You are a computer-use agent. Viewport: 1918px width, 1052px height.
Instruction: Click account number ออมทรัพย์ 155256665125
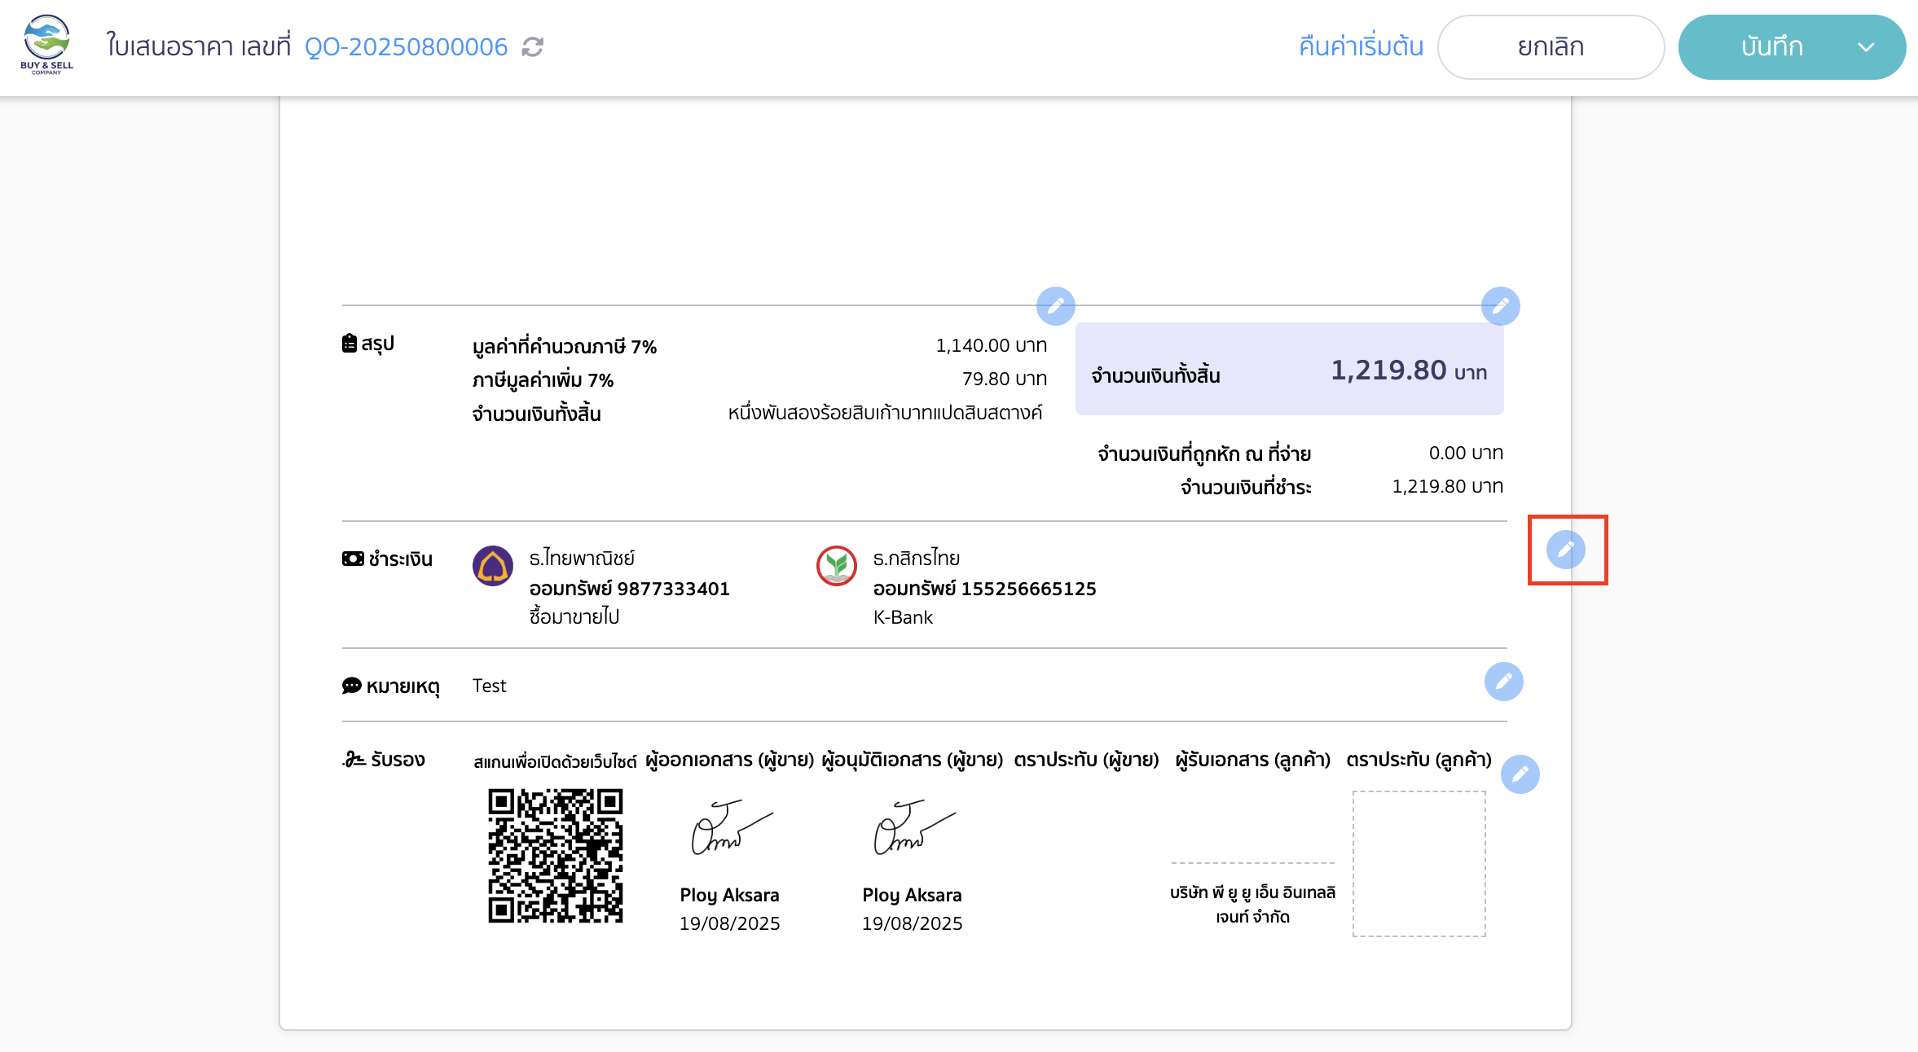pyautogui.click(x=985, y=589)
